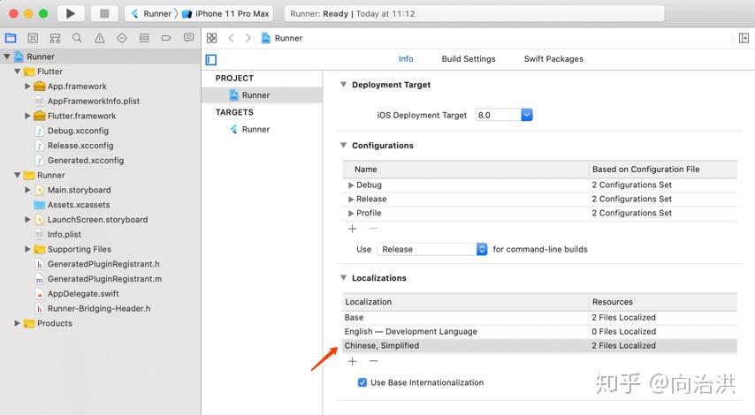Open the Project navigator folder icon
Screen dimensions: 755x415
point(11,38)
